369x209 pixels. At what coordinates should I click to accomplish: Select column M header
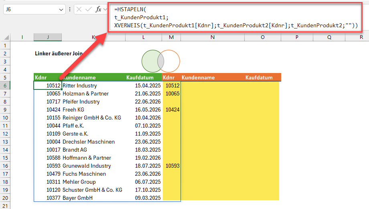tap(171, 37)
